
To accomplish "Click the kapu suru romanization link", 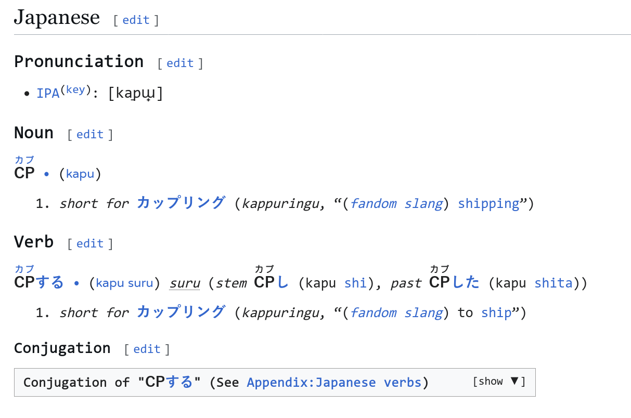I will point(124,283).
